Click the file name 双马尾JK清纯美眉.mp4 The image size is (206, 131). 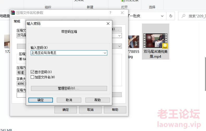(155, 54)
